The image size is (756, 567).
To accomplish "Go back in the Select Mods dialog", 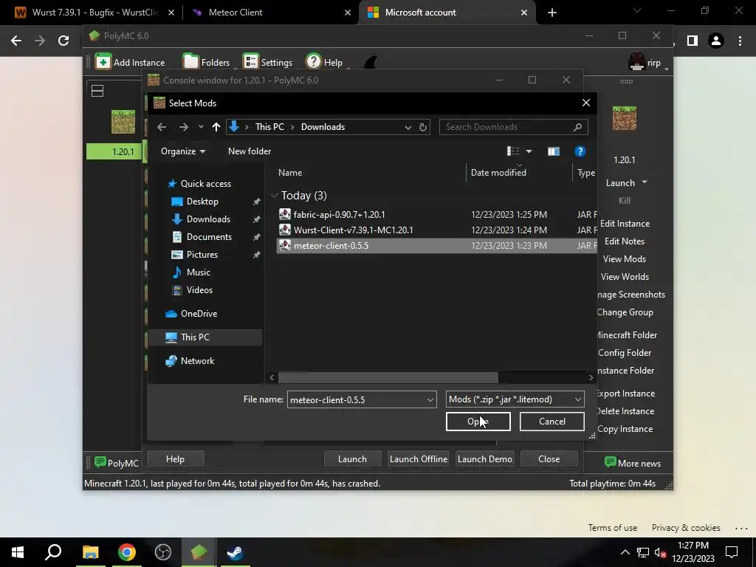I will pos(162,127).
